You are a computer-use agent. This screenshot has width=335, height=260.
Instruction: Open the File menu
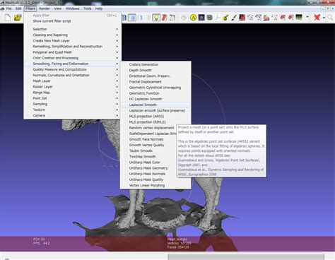8,8
